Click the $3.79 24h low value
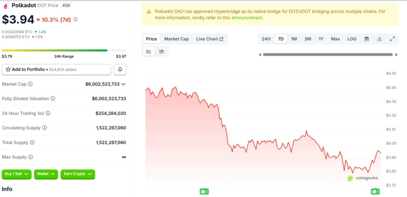Viewport: 407px width, 197px height. 7,56
